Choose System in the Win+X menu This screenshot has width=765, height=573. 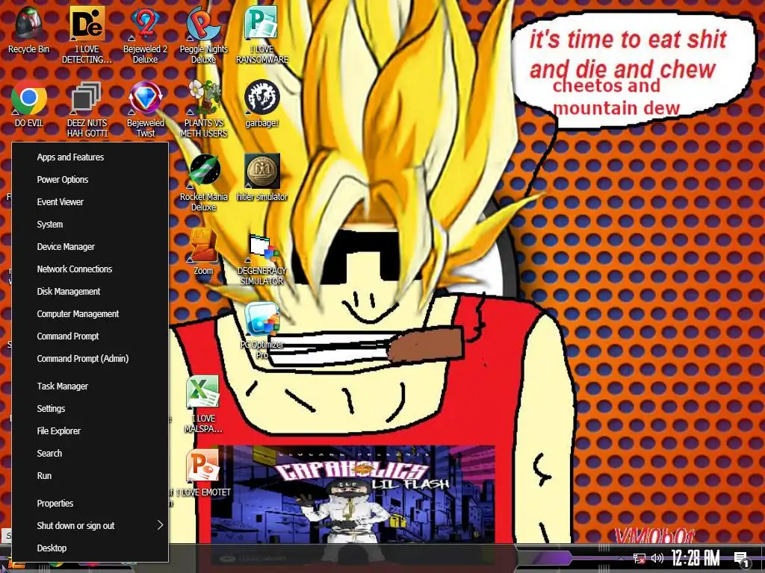(x=90, y=224)
